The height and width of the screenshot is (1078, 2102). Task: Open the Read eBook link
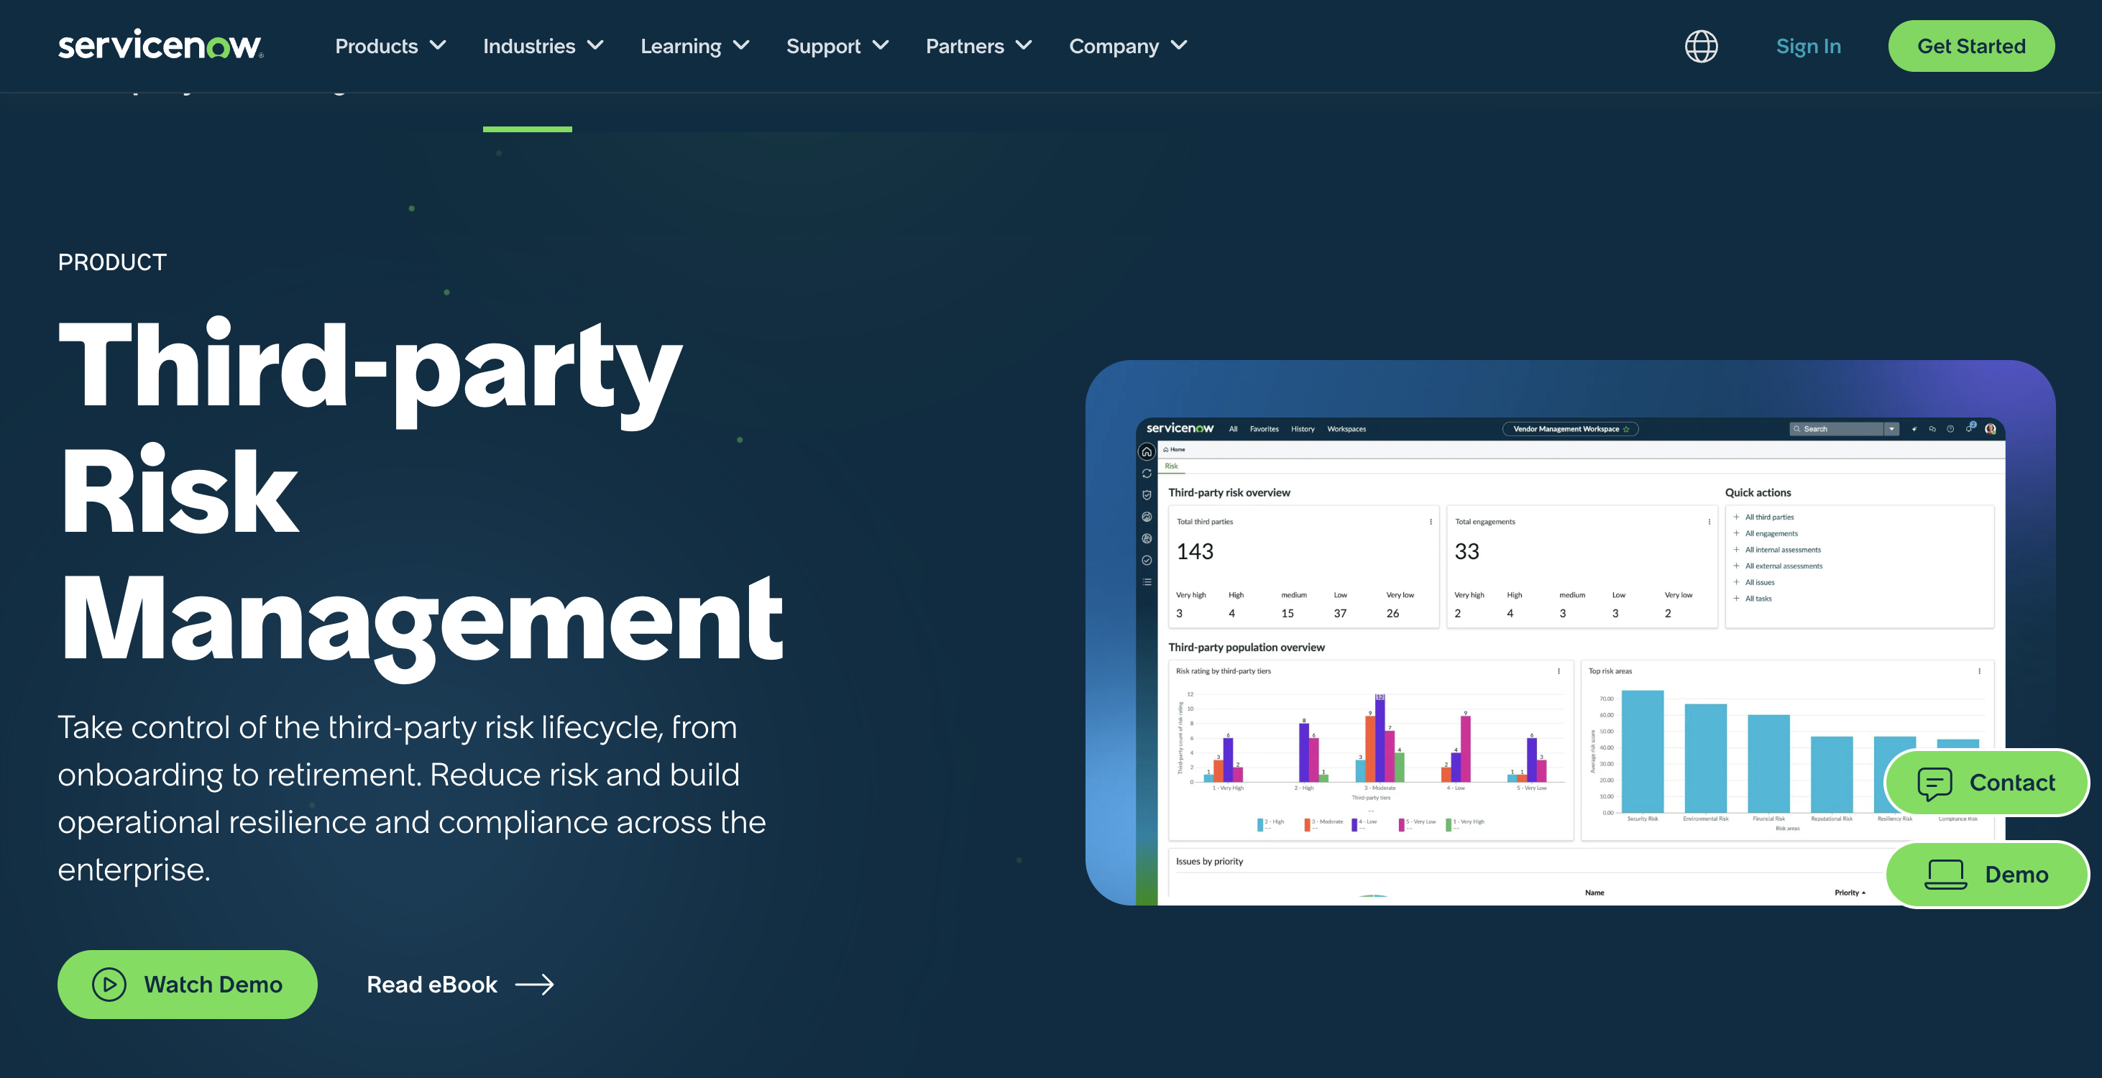click(x=460, y=985)
